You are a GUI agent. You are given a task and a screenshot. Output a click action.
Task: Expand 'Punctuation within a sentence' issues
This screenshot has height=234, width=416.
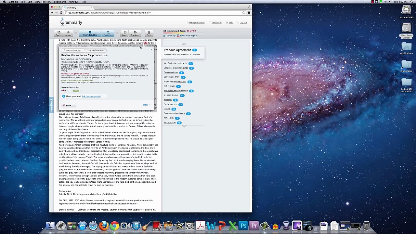175,91
